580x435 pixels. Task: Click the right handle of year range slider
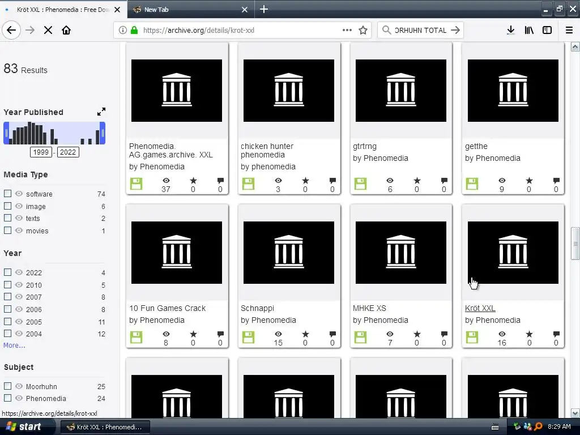[103, 133]
